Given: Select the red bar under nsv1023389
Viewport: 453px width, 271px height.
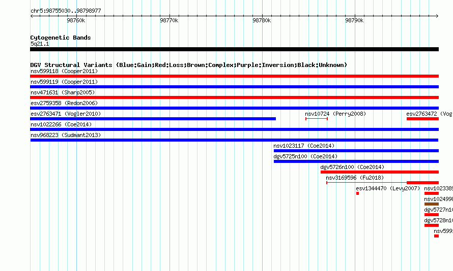Looking at the screenshot, I should coord(432,193).
